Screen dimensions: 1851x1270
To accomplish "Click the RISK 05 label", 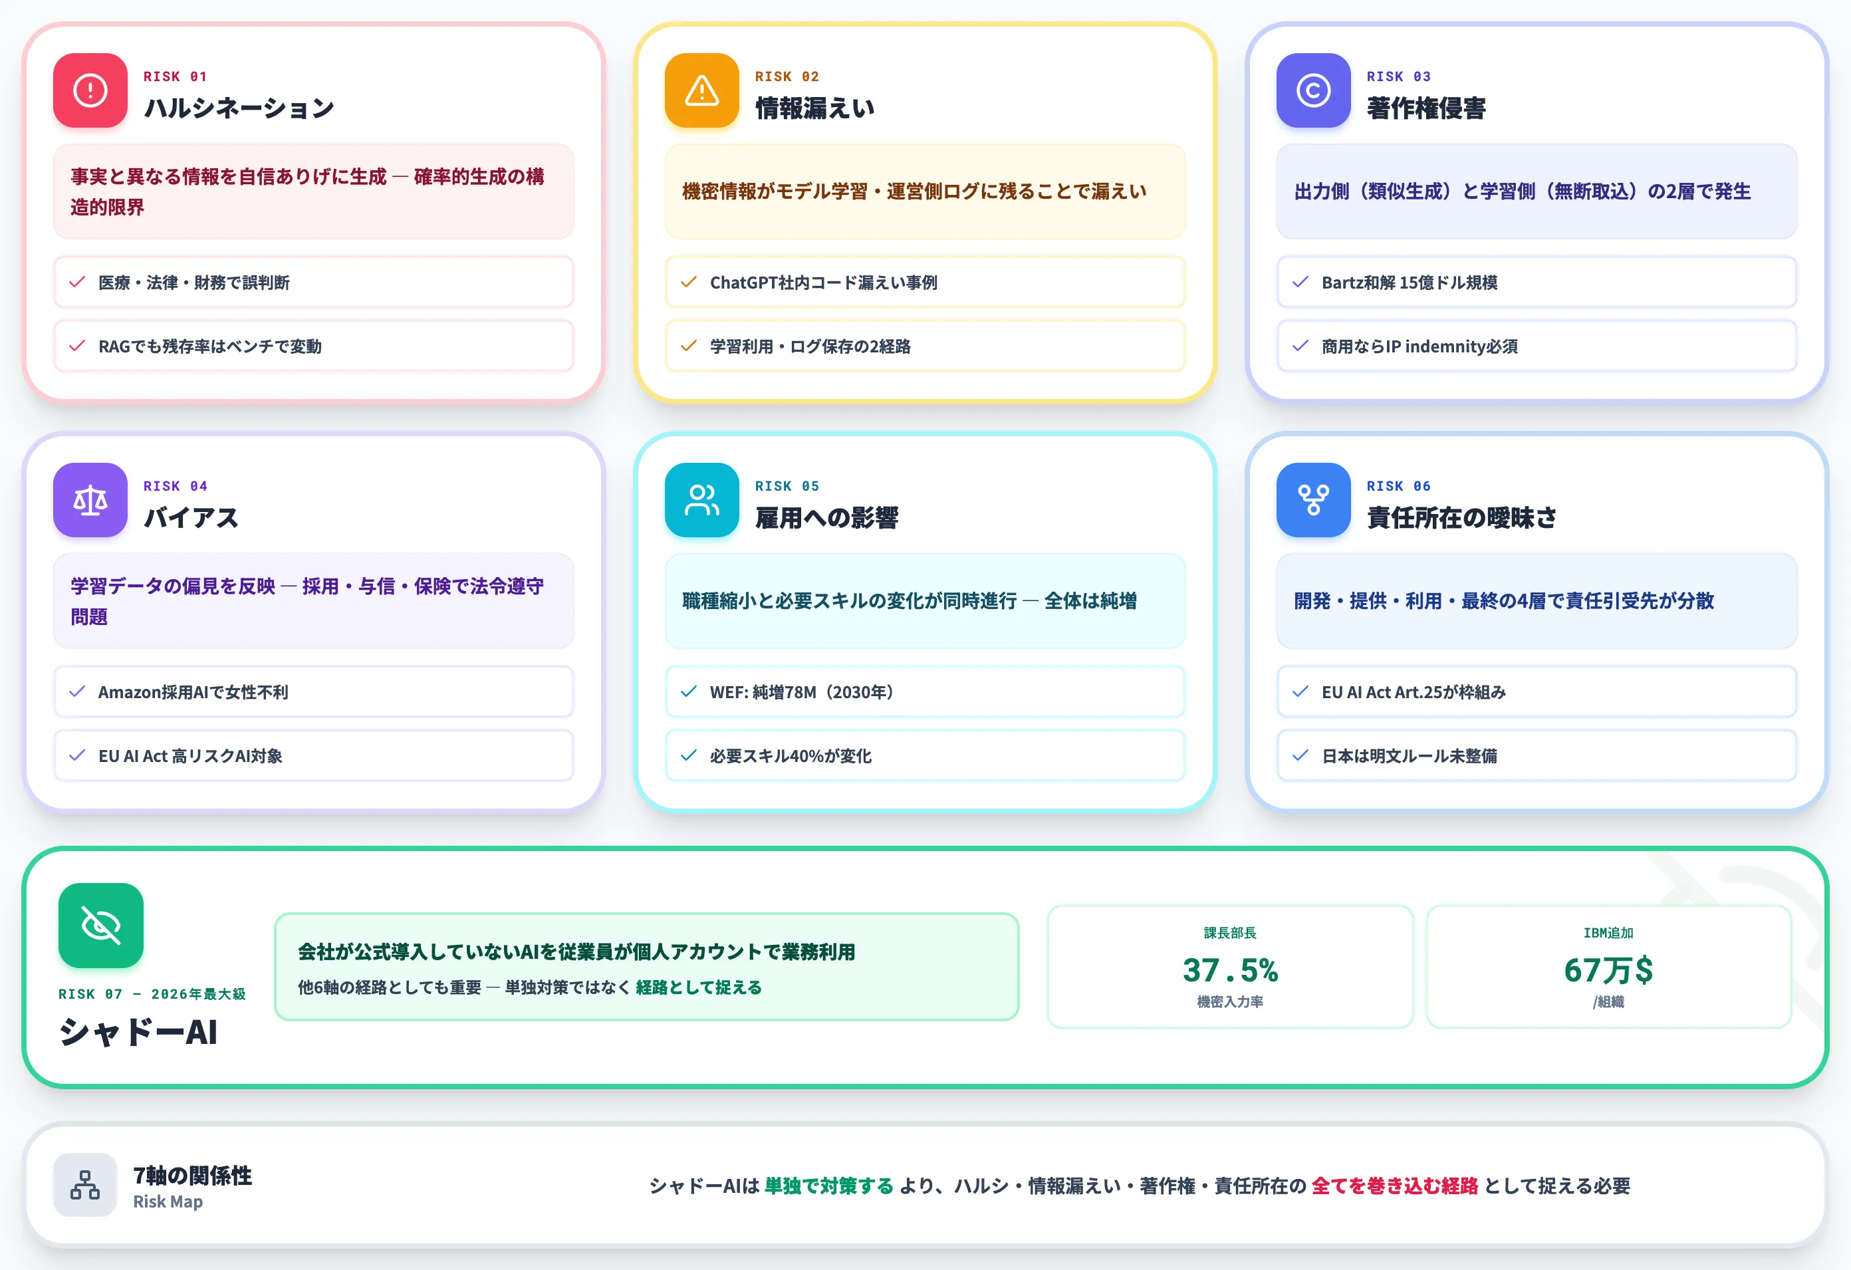I will tap(787, 486).
